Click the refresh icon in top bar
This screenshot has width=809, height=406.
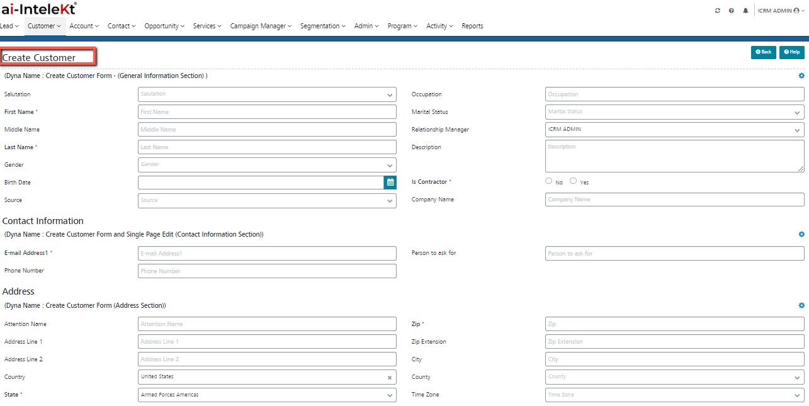718,11
